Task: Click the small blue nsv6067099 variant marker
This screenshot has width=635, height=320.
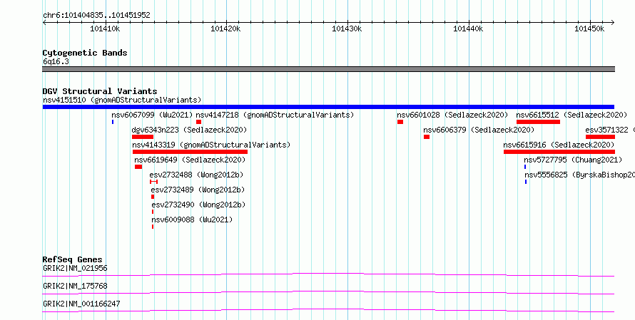Action: (113, 122)
